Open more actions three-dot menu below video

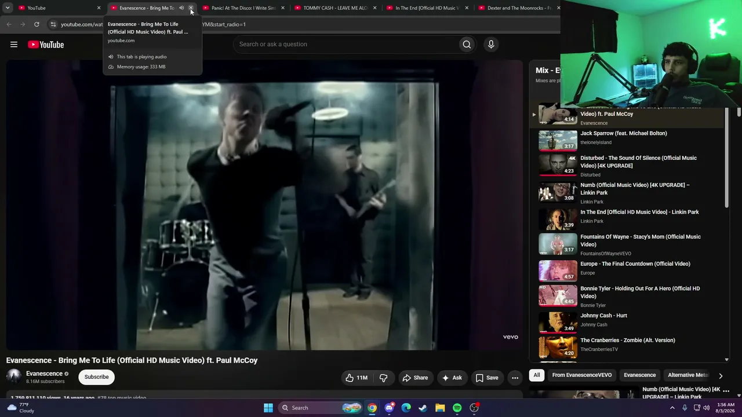[515, 378]
